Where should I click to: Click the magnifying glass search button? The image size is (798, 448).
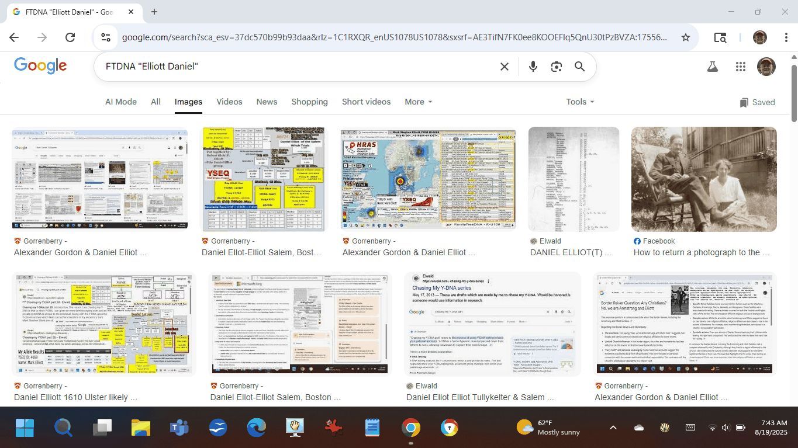579,67
